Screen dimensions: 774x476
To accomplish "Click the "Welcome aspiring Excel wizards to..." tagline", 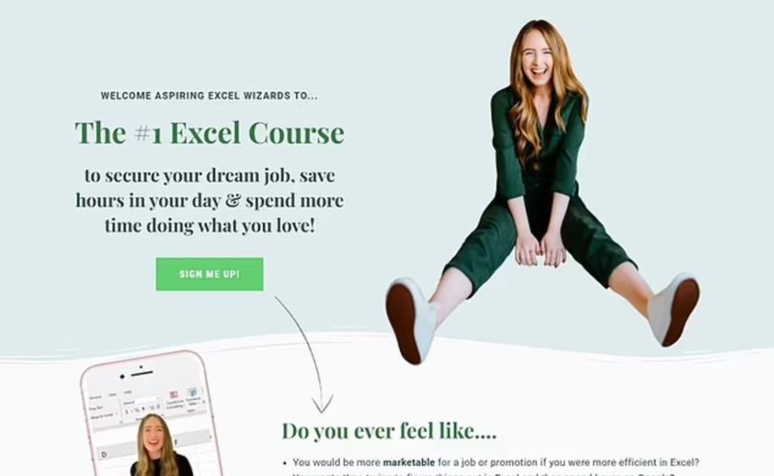I will [x=209, y=96].
